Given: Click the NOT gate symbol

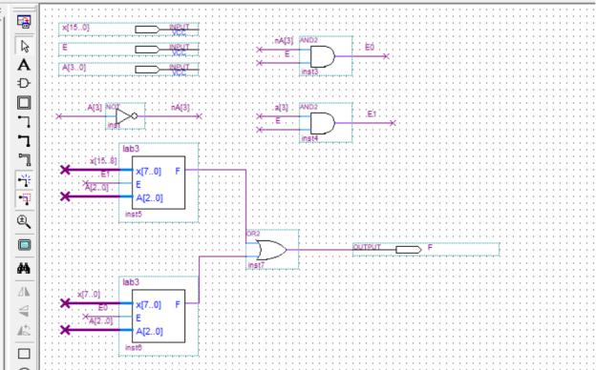Looking at the screenshot, I should pyautogui.click(x=125, y=116).
